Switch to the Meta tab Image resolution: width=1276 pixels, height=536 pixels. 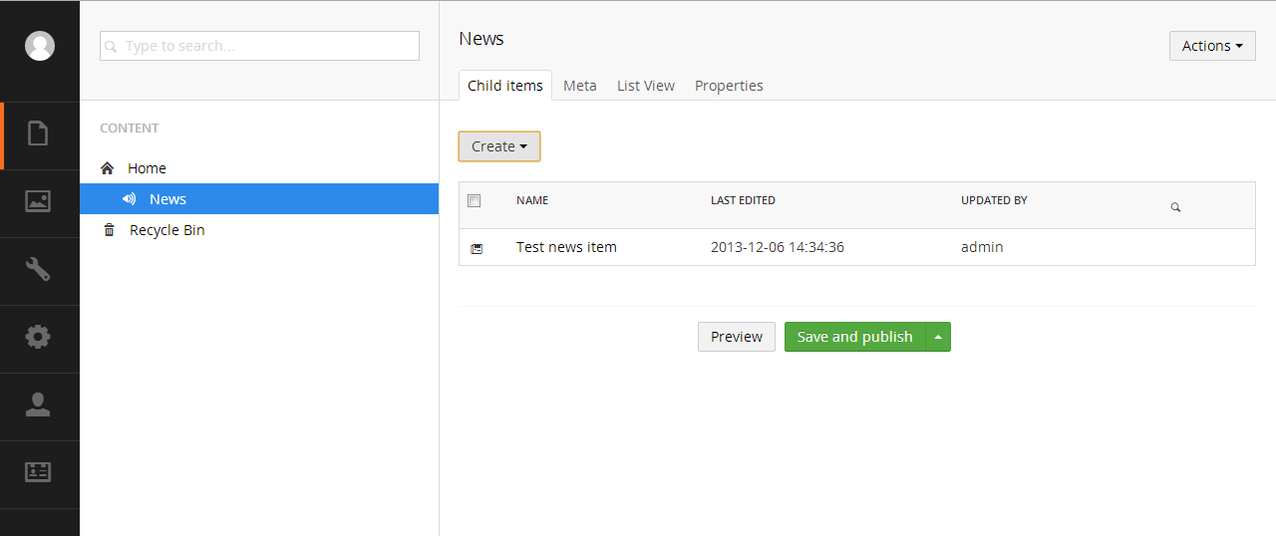579,86
